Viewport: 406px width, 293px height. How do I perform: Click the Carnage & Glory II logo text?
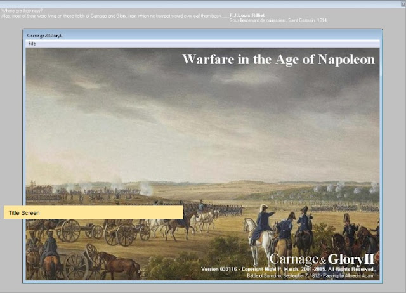click(x=322, y=259)
